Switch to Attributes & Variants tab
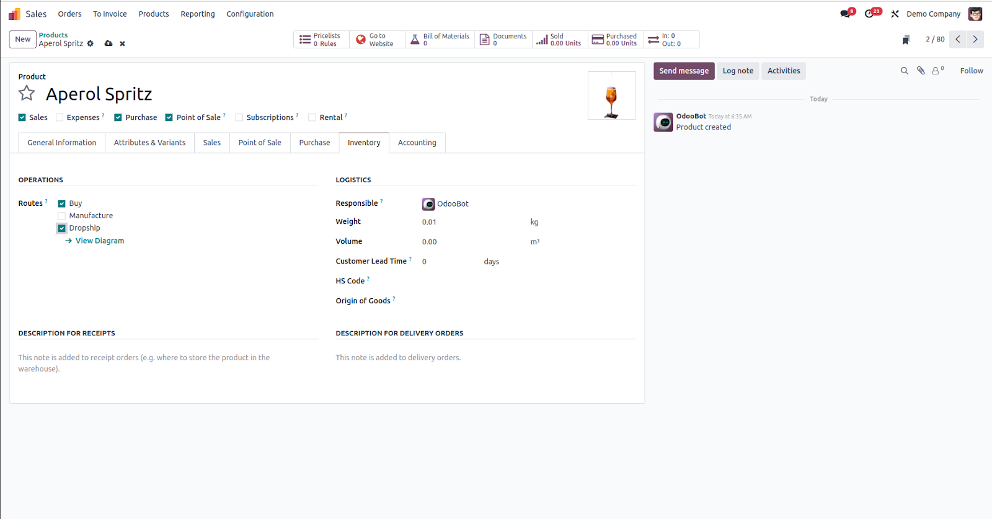The image size is (992, 519). (149, 143)
